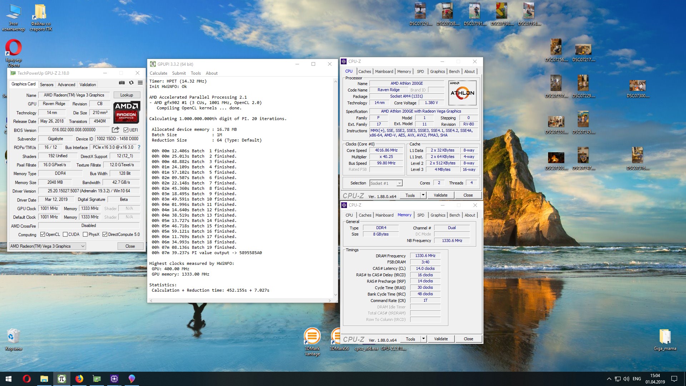
Task: Click GPUPI vertical scrollbar
Action: 335,188
